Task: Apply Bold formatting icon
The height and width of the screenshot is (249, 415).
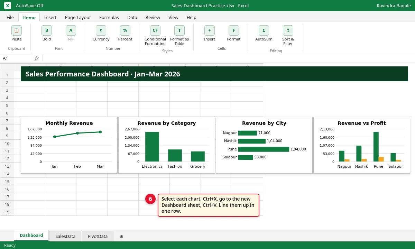Action: pyautogui.click(x=47, y=30)
